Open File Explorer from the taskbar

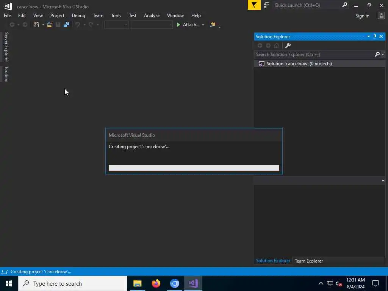[x=137, y=283]
